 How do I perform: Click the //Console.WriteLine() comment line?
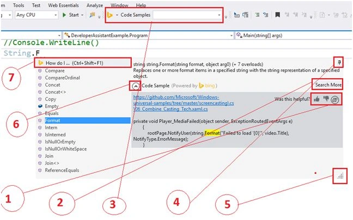51,43
